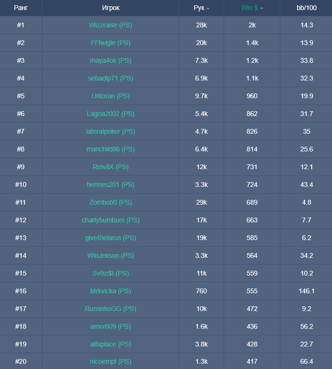Select player maya4ok (PS)
Viewport: 332px width, 369px height.
(x=111, y=61)
